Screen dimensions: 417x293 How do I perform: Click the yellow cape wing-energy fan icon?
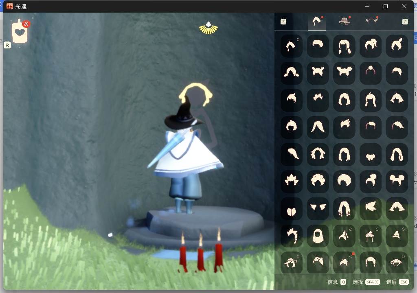208,28
